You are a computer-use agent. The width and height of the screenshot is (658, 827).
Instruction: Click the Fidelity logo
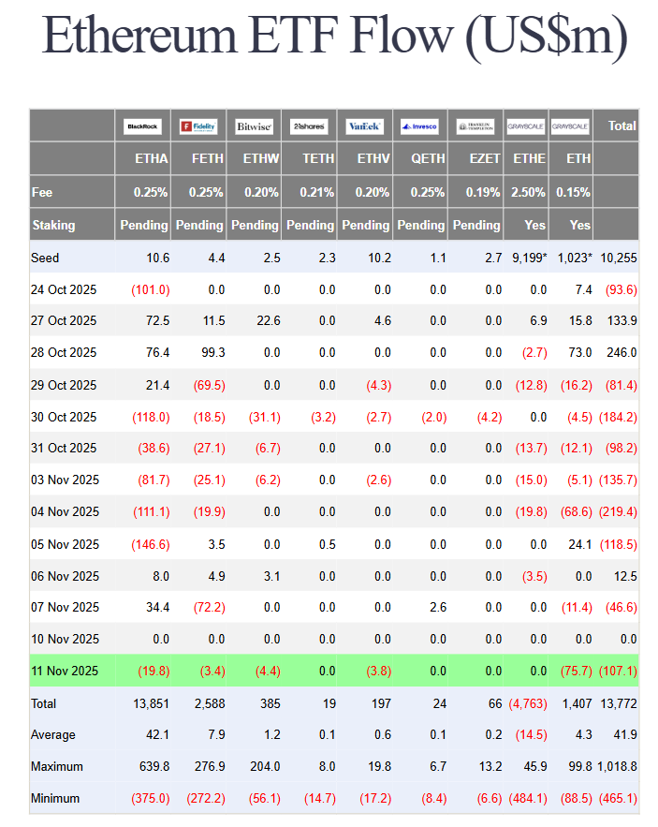198,126
